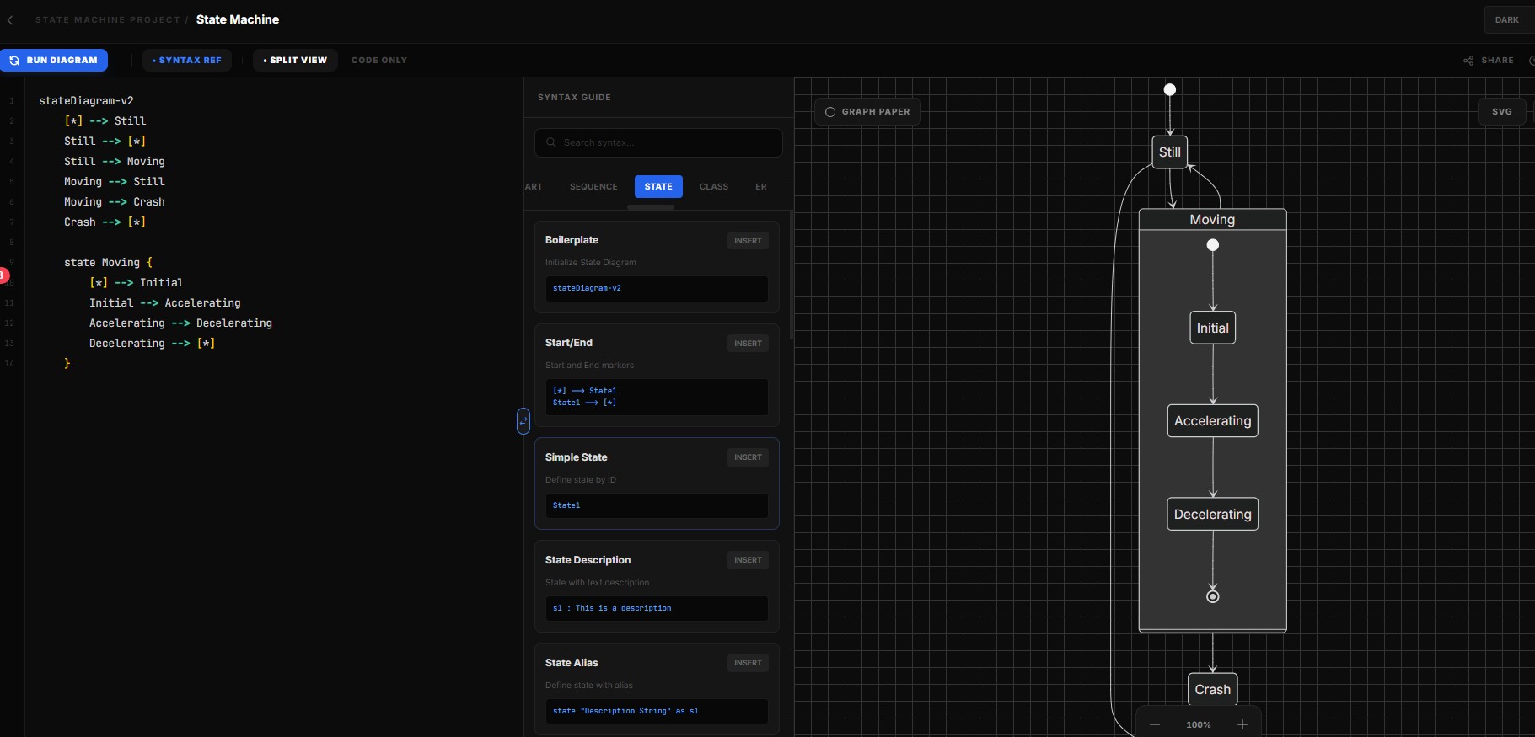Toggle the Syntax Ref panel
The height and width of the screenshot is (737, 1535).
187,61
